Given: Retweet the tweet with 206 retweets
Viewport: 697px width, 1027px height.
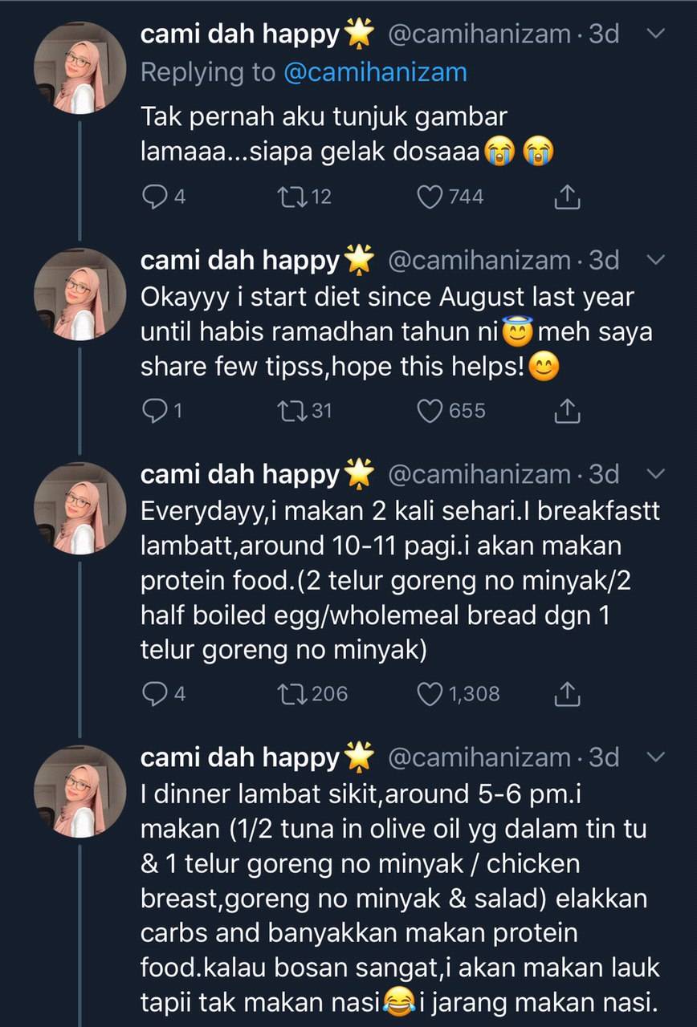Looking at the screenshot, I should click(285, 693).
